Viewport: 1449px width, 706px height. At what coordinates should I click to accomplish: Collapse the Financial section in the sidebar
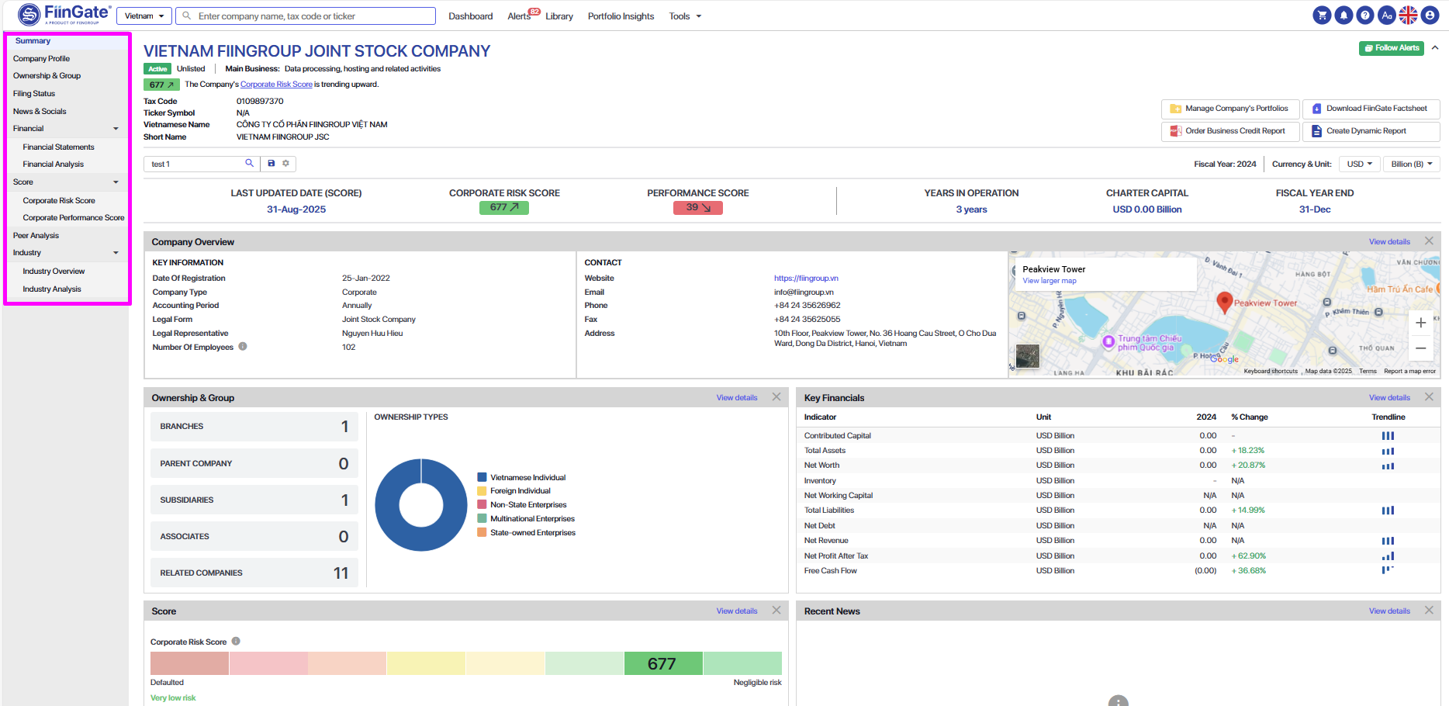coord(116,129)
